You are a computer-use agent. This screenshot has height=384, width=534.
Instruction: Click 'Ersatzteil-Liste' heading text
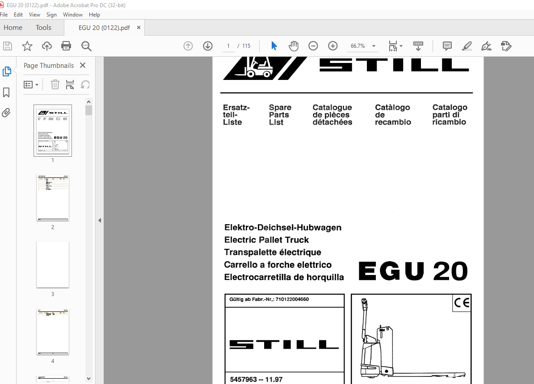point(236,115)
